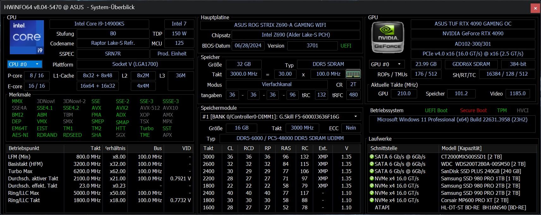Click green status icon for Corsair MP600 drive
The height and width of the screenshot is (215, 541).
(x=372, y=200)
